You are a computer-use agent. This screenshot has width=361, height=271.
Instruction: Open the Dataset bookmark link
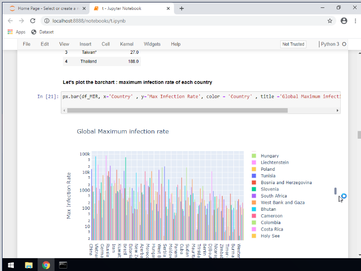46,32
